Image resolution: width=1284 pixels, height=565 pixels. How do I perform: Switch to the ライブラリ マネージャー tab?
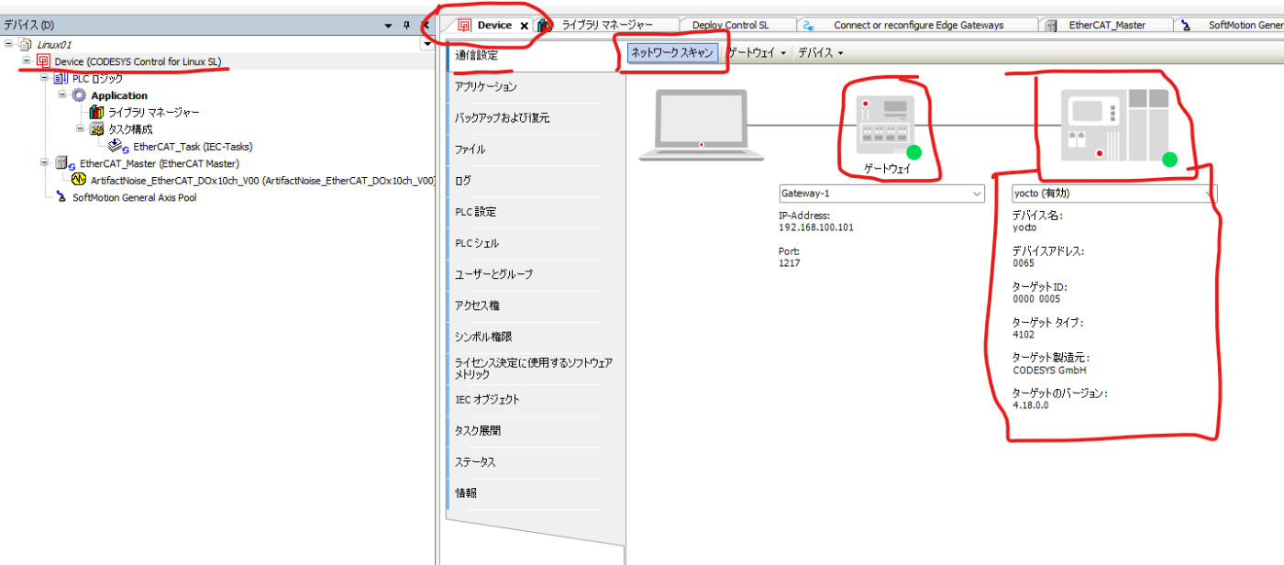pyautogui.click(x=607, y=25)
